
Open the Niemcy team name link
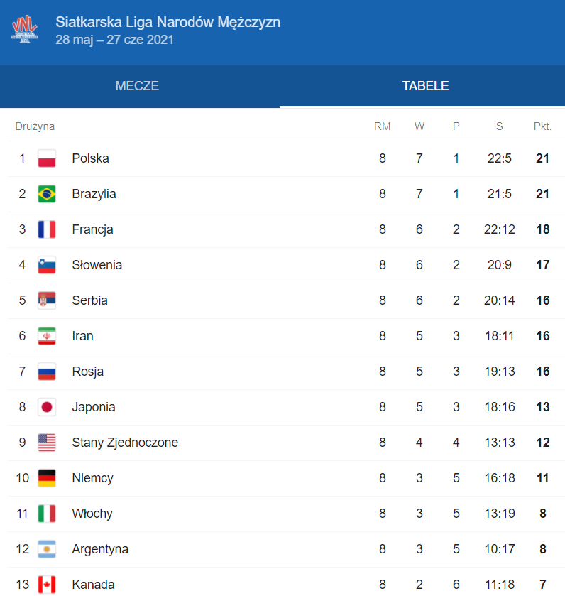pyautogui.click(x=93, y=478)
